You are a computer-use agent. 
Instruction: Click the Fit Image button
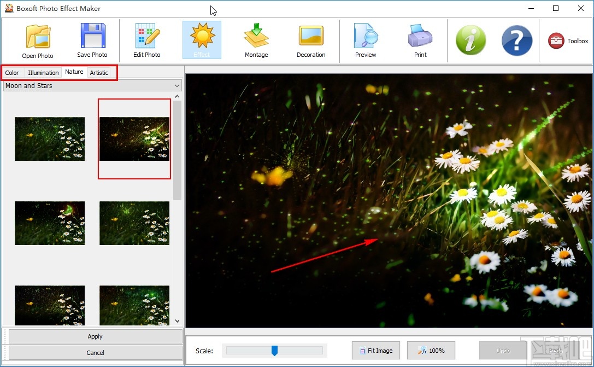point(376,351)
